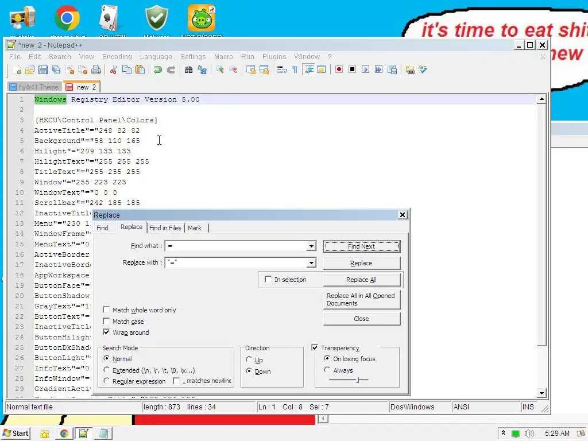Click the Close document toolbar icon

pos(69,69)
